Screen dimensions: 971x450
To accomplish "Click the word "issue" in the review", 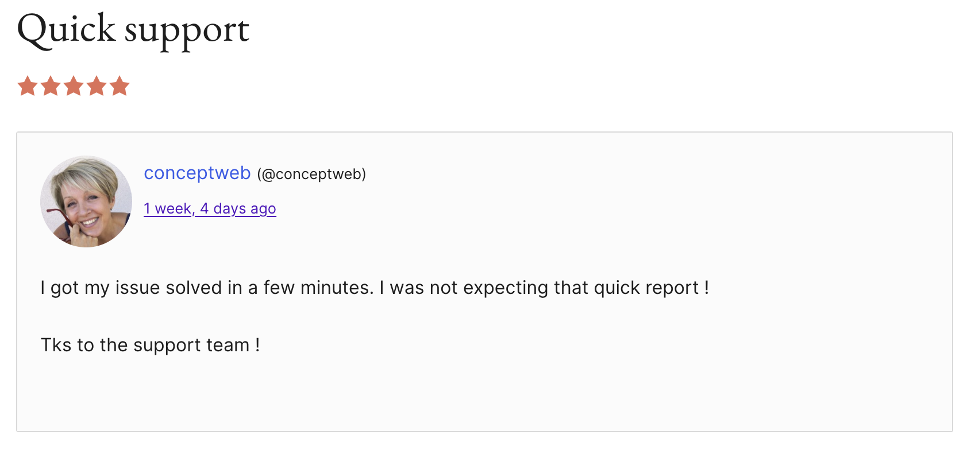I will click(x=137, y=288).
